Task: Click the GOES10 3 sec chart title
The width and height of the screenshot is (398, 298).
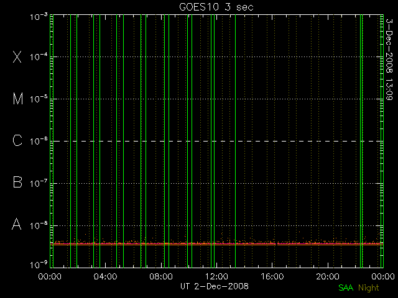Action: (x=216, y=7)
